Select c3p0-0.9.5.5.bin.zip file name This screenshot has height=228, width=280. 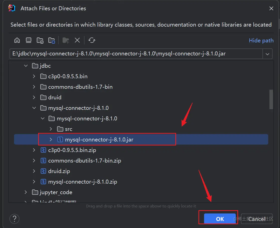(x=72, y=150)
